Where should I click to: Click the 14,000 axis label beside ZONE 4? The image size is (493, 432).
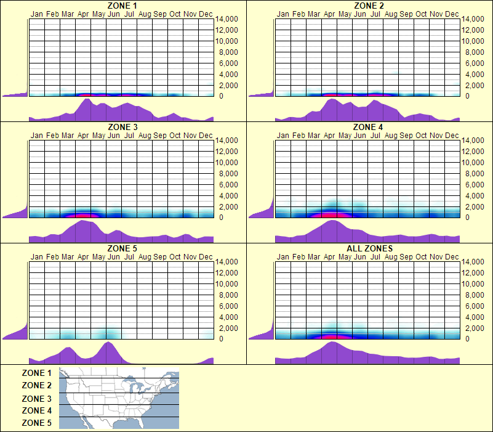(x=475, y=140)
